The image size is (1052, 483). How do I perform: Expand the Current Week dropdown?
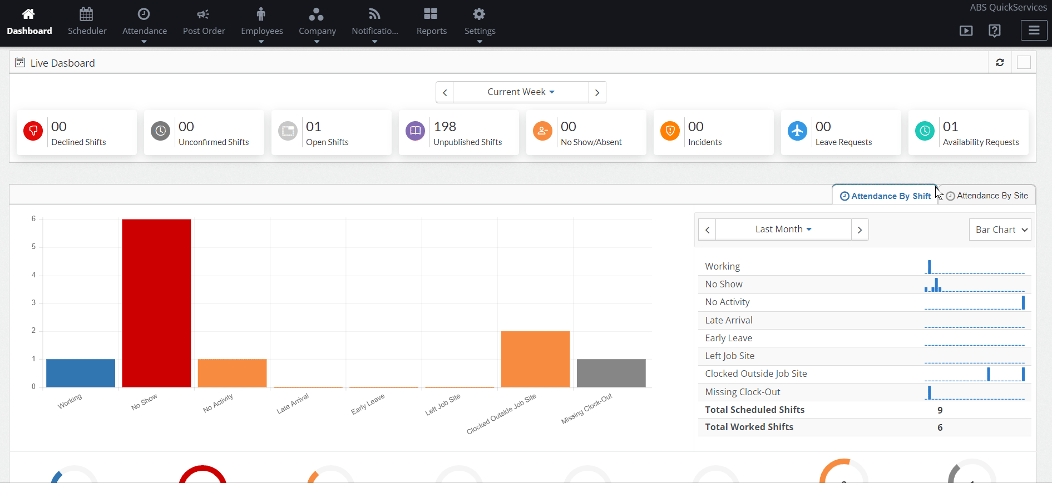point(521,92)
